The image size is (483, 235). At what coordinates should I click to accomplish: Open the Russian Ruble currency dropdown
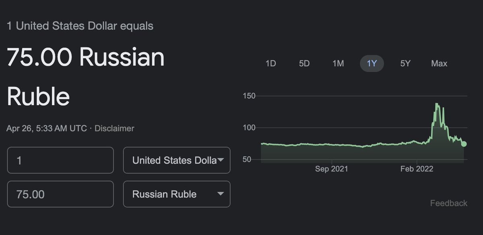pyautogui.click(x=177, y=194)
